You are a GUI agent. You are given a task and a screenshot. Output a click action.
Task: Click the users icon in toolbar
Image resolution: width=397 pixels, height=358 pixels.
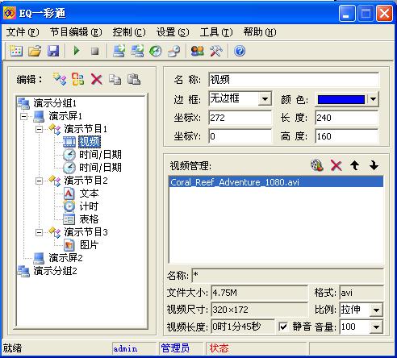click(x=198, y=51)
